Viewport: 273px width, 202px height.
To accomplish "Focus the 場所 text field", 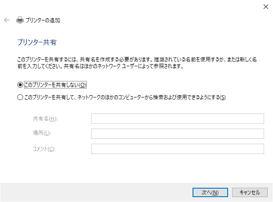I will click(x=177, y=133).
